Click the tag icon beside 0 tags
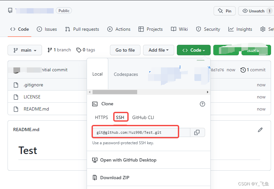 pyautogui.click(x=79, y=50)
